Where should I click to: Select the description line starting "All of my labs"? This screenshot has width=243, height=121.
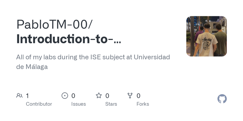93,57
